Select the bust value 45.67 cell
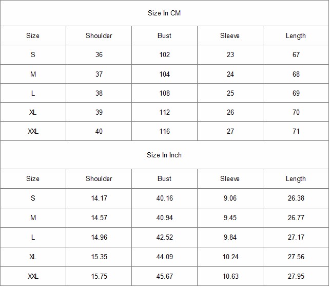 click(x=165, y=277)
